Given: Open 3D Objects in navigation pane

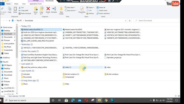Looking at the screenshot, I should (7, 65).
